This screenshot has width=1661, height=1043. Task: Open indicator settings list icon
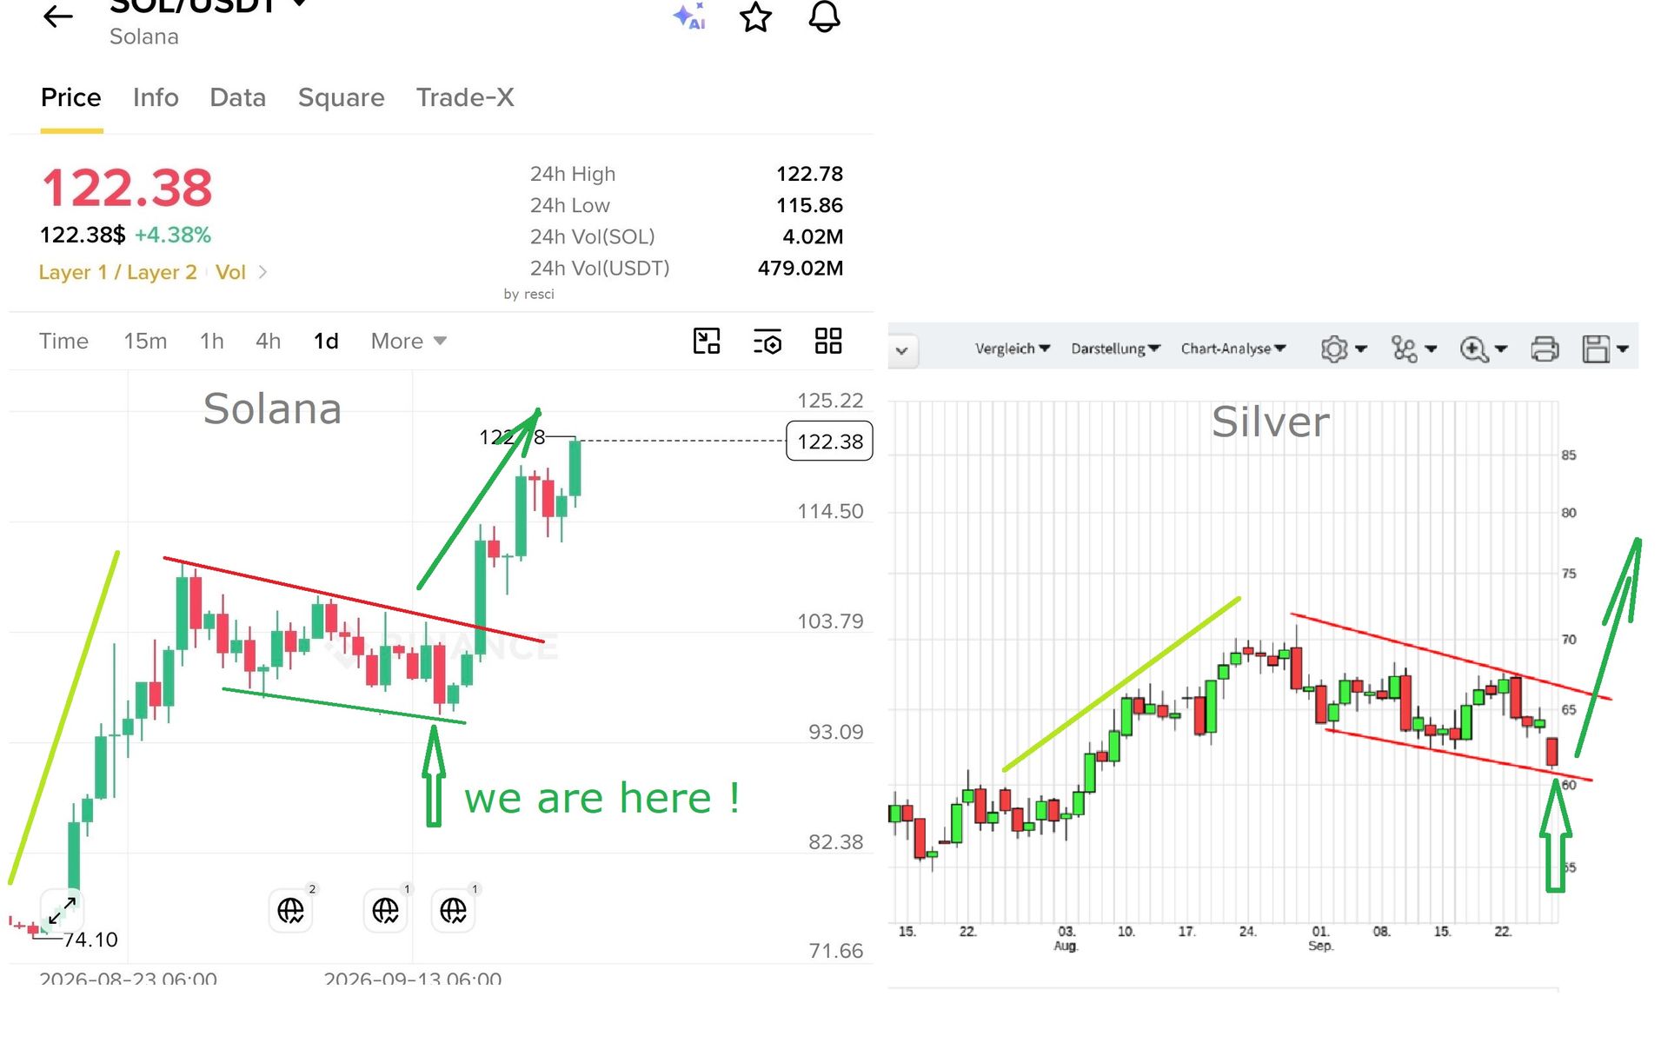(767, 341)
